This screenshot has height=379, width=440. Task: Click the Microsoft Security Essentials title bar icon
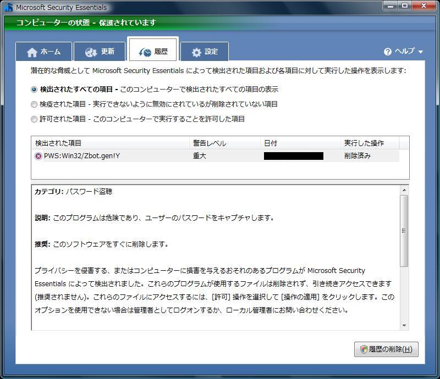[x=8, y=7]
